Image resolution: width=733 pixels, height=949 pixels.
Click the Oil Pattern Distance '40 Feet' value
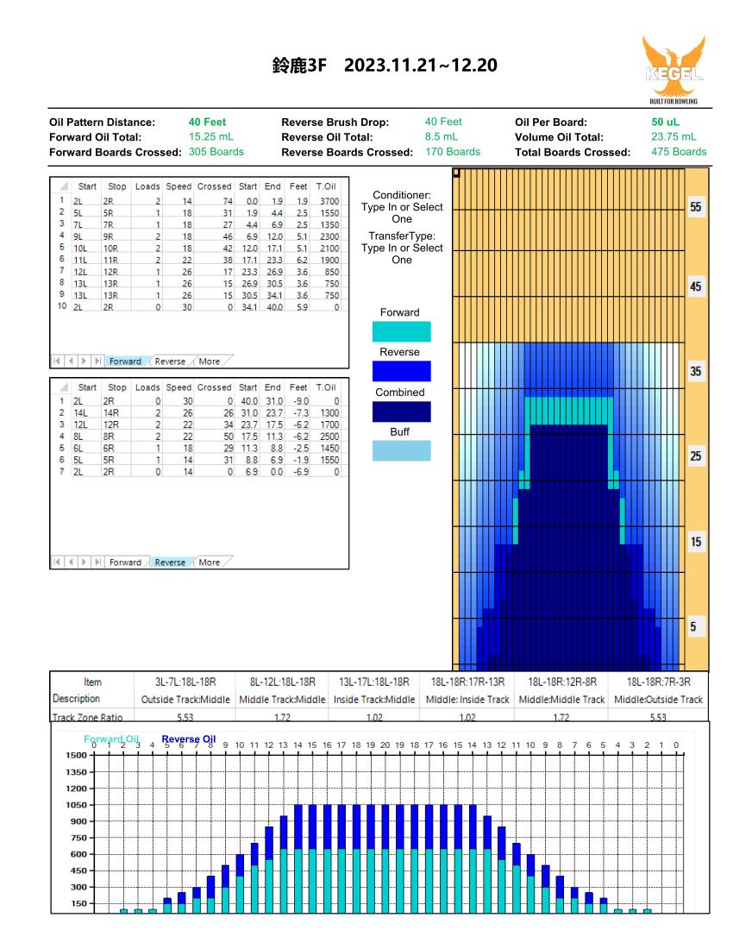click(x=207, y=123)
